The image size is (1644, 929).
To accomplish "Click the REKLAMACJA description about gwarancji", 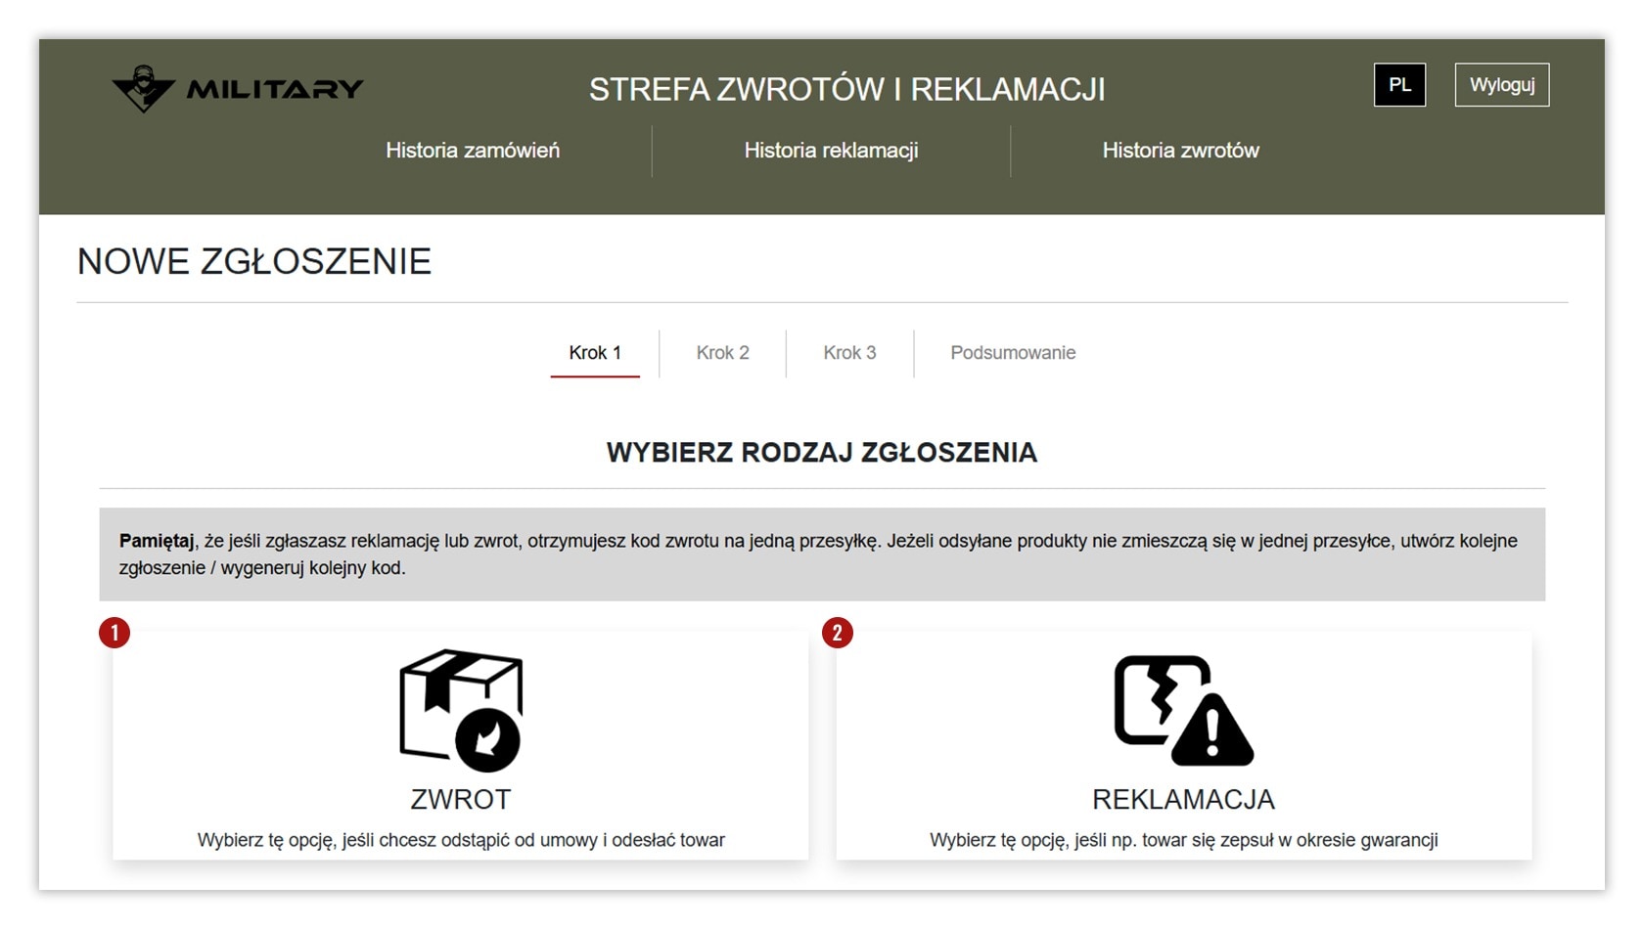I will click(1183, 840).
